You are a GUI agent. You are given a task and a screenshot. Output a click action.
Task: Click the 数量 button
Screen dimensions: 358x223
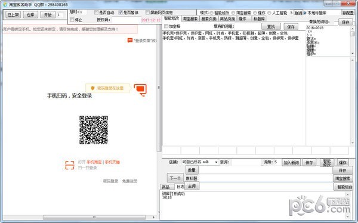(x=192, y=170)
